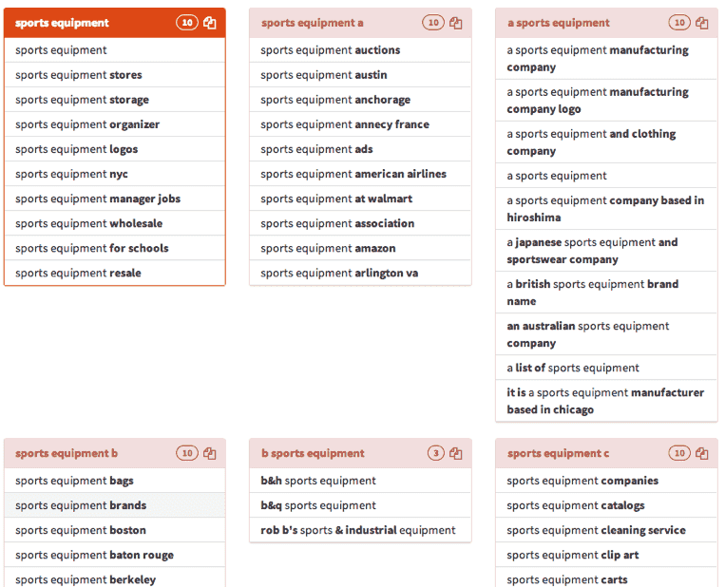Click highlighted 'sports equipment brands' row
Screen dimensions: 725x587
tap(115, 505)
